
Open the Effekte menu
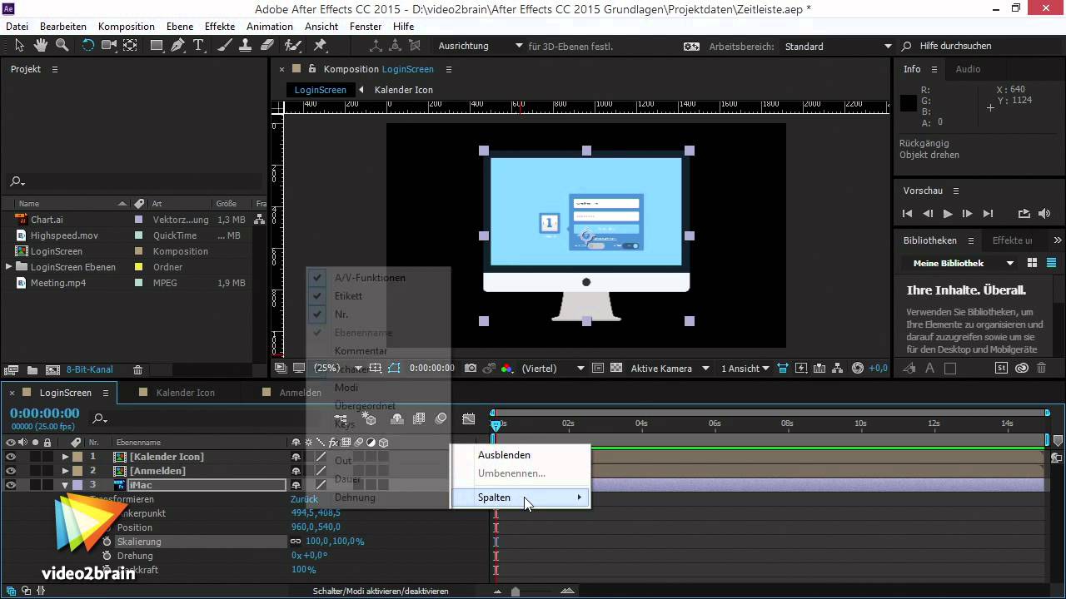[220, 27]
